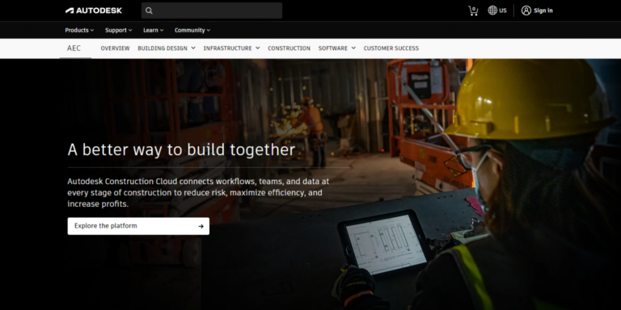
Task: Click the search magnifier icon
Action: click(149, 10)
